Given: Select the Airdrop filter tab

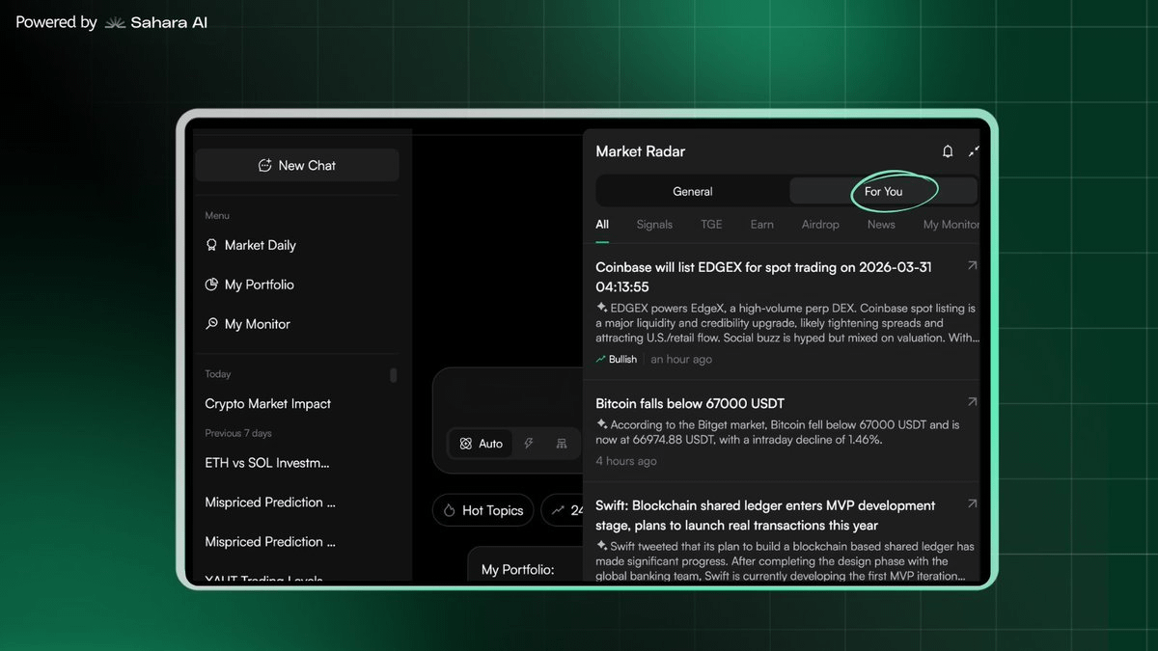Looking at the screenshot, I should 820,224.
